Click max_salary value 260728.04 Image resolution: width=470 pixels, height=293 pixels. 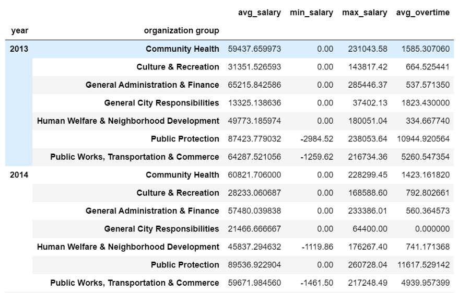coord(368,265)
